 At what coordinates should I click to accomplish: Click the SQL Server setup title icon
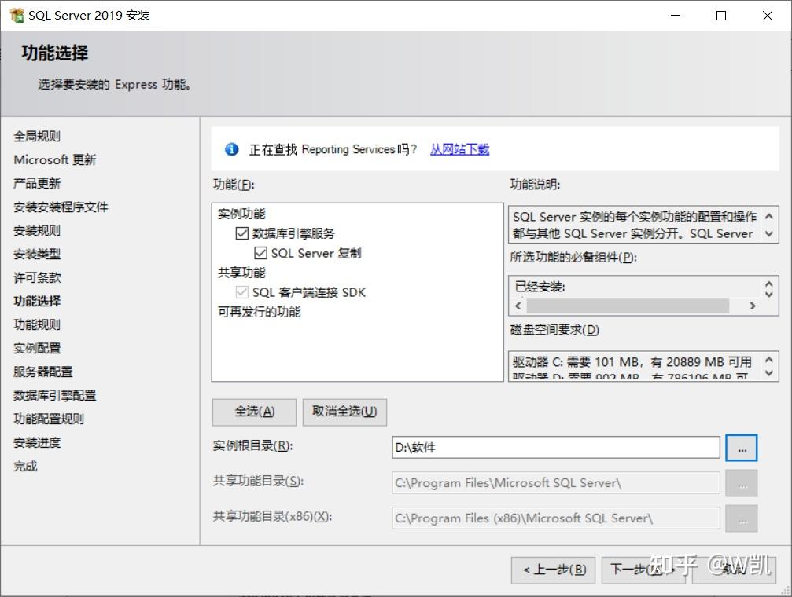(17, 15)
